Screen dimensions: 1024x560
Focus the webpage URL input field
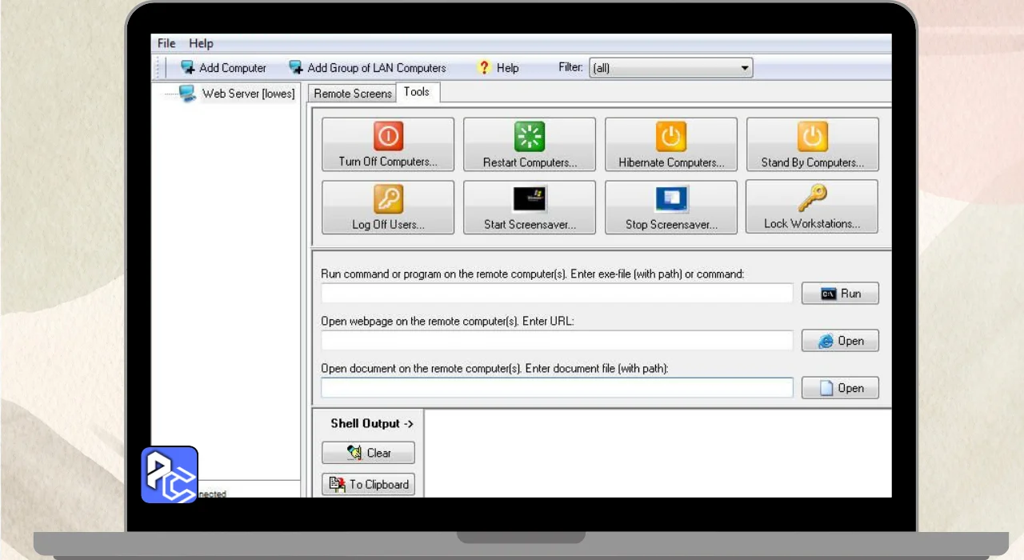(x=557, y=341)
